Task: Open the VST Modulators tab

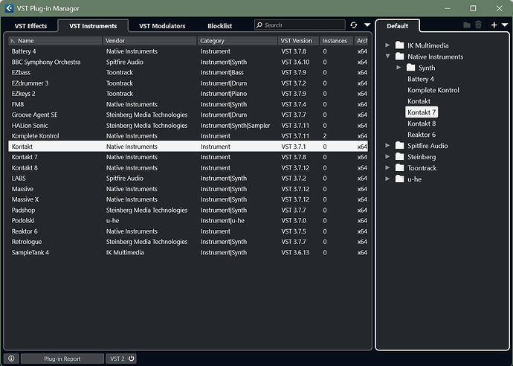Action: point(162,26)
